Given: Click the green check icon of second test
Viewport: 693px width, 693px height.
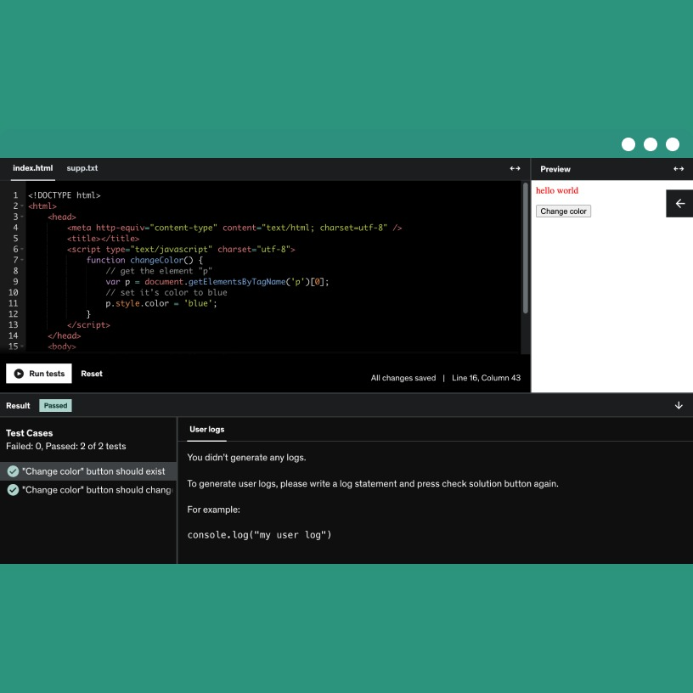Looking at the screenshot, I should pyautogui.click(x=13, y=490).
